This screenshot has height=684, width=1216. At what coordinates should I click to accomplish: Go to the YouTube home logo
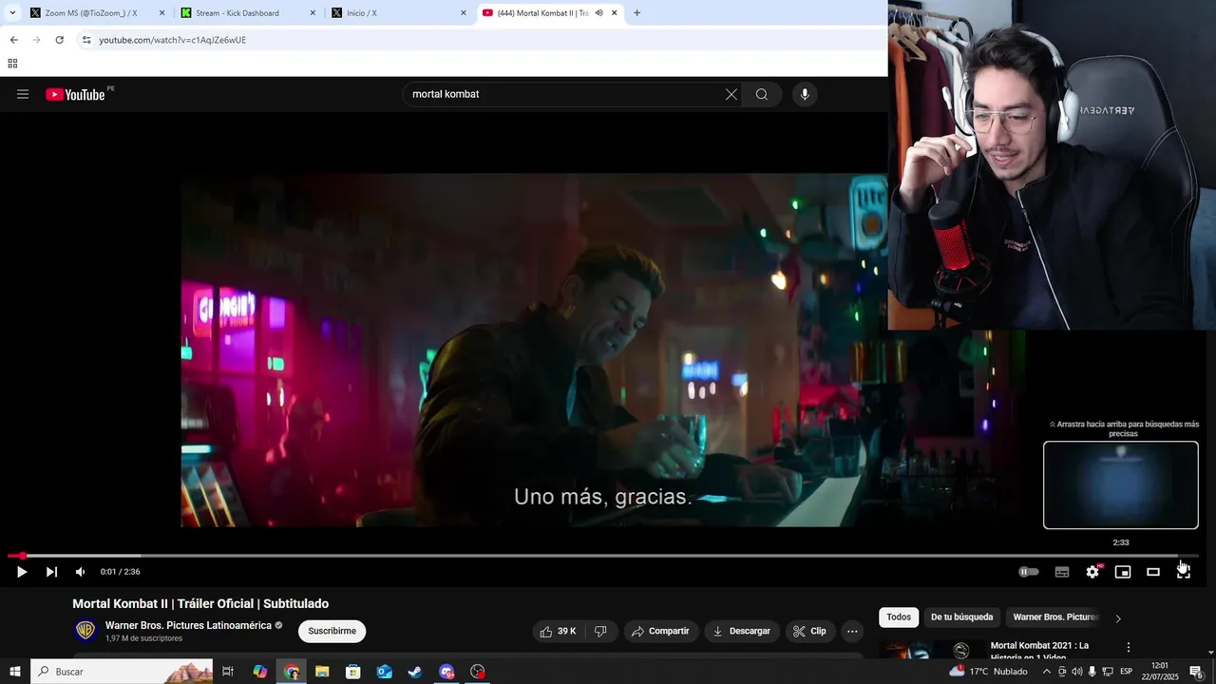(x=75, y=94)
